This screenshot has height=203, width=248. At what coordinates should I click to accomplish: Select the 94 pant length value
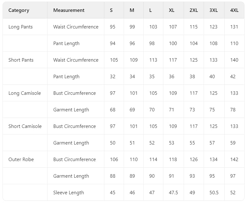tap(113, 43)
